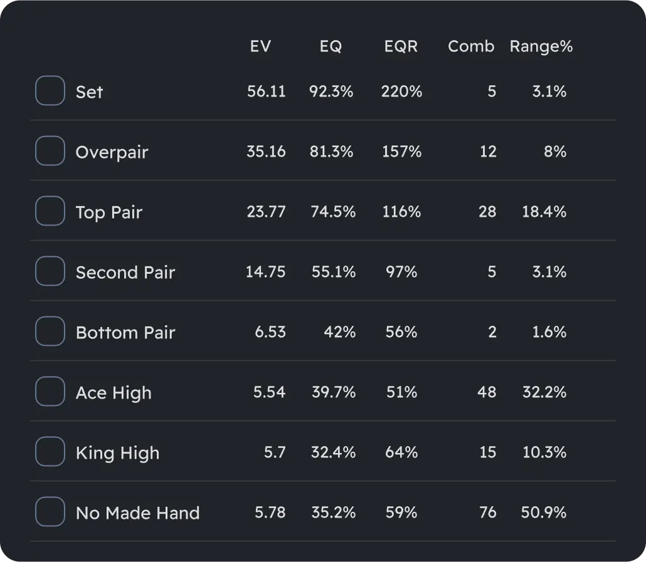
Task: Click the EQ column header
Action: click(x=331, y=46)
